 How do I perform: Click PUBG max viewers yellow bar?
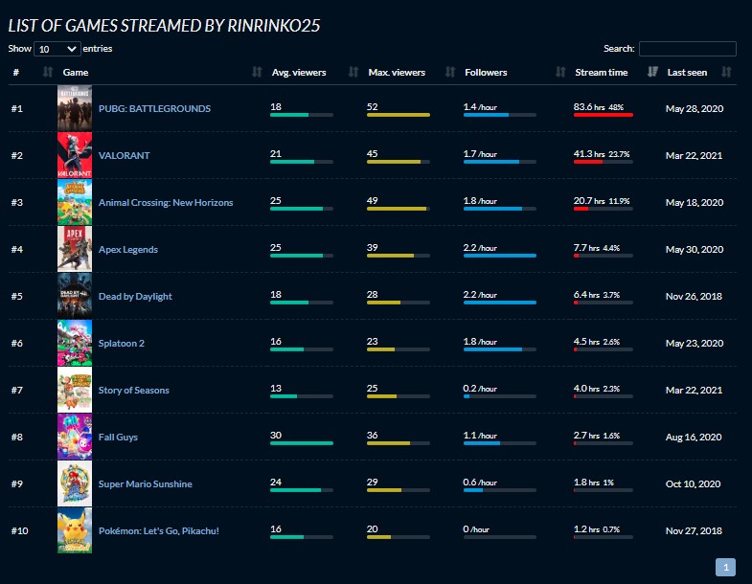399,115
